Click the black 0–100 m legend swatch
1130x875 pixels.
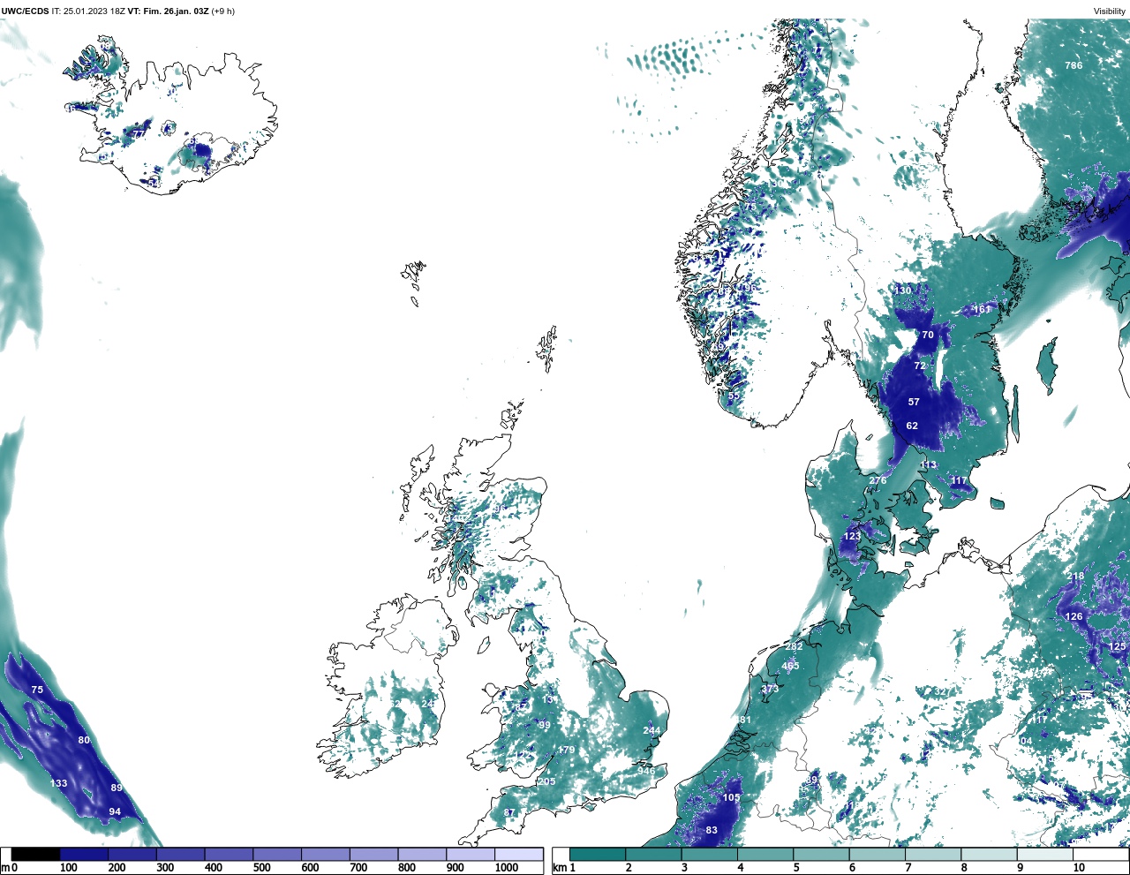[36, 854]
